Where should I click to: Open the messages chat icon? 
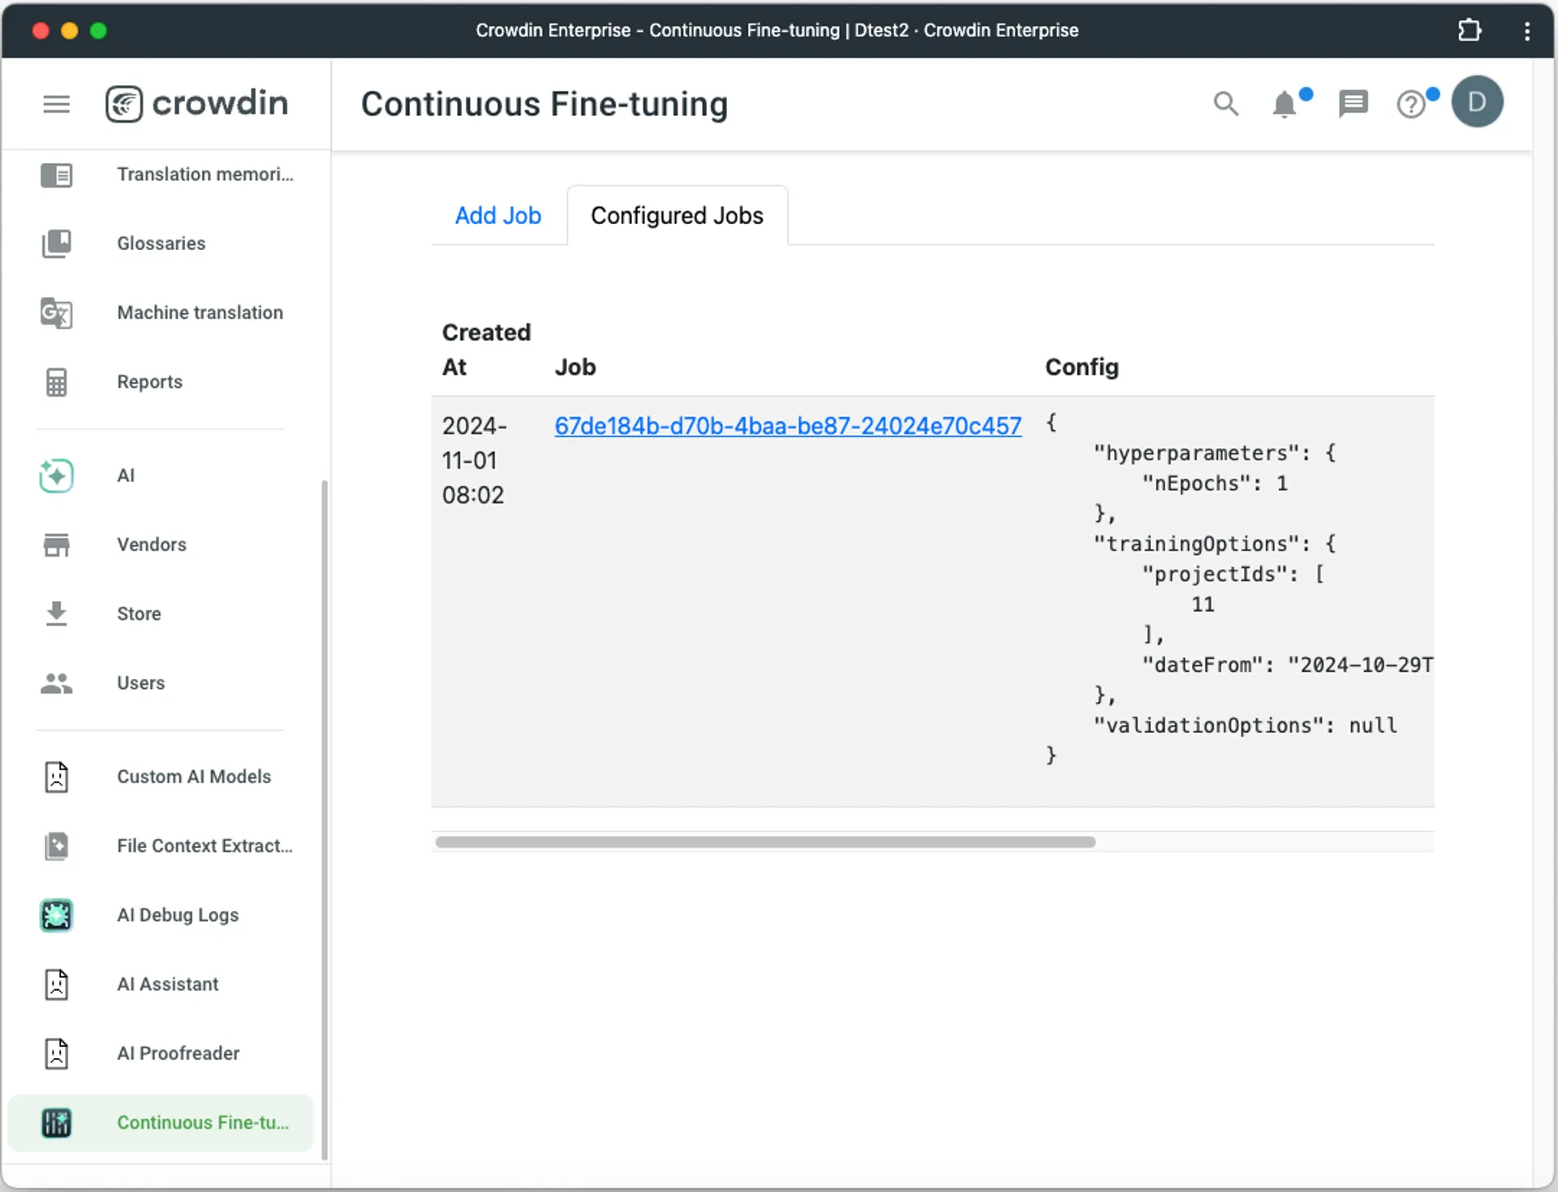coord(1353,104)
